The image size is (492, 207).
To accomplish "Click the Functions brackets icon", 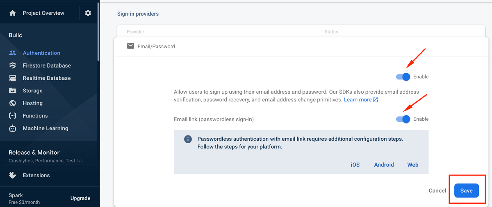I will click(13, 116).
